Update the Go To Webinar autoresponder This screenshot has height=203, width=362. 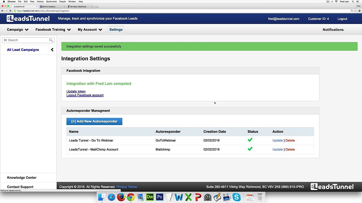tap(277, 140)
